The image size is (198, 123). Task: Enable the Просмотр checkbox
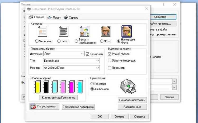click(x=110, y=68)
